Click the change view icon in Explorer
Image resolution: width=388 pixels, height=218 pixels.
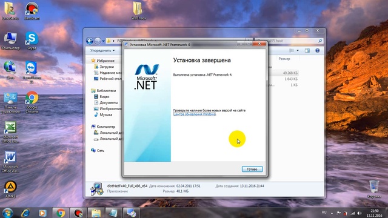click(292, 50)
